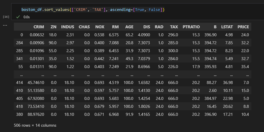Click TAX value 300.0
Viewport: 264px width, 132px height.
[x=173, y=51]
